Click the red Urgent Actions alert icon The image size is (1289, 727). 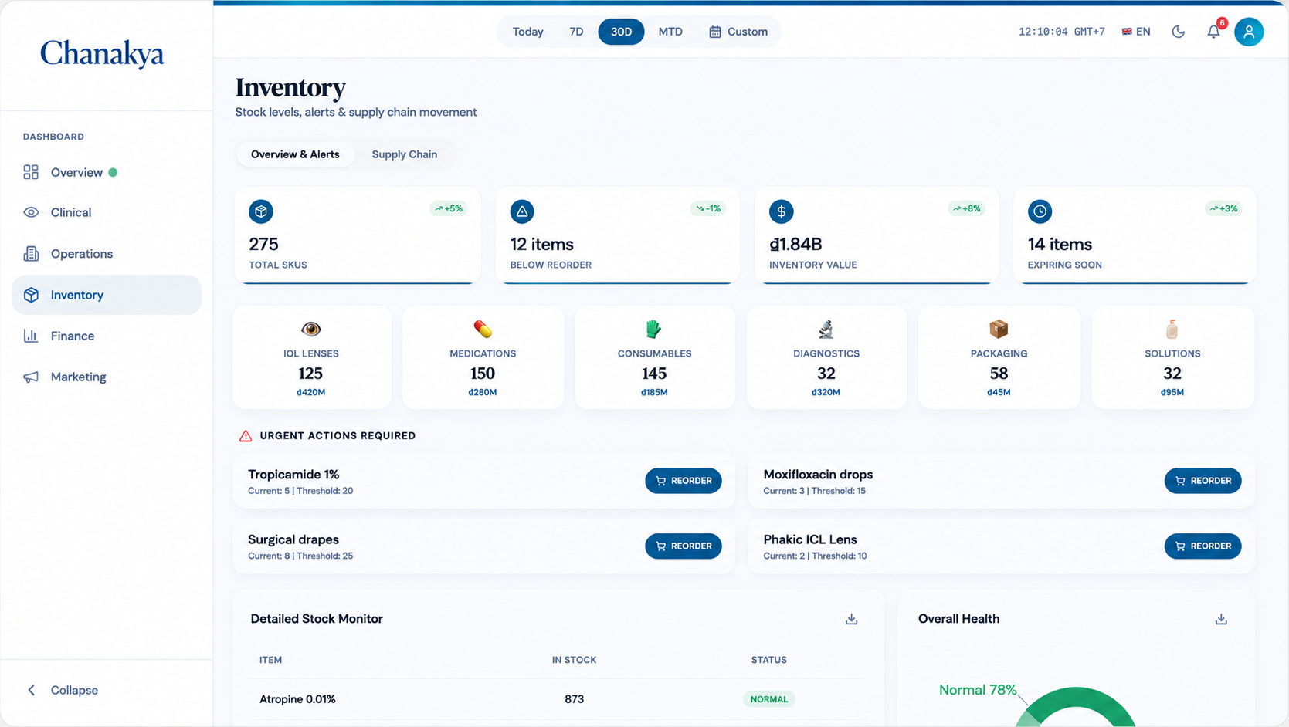pos(246,436)
